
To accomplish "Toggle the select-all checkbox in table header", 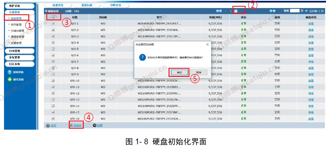I will 53,17.
